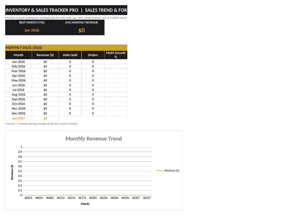Viewport: 285px width, 220px height.
Task: Click the MoM Growth % column header
Action: pos(116,55)
